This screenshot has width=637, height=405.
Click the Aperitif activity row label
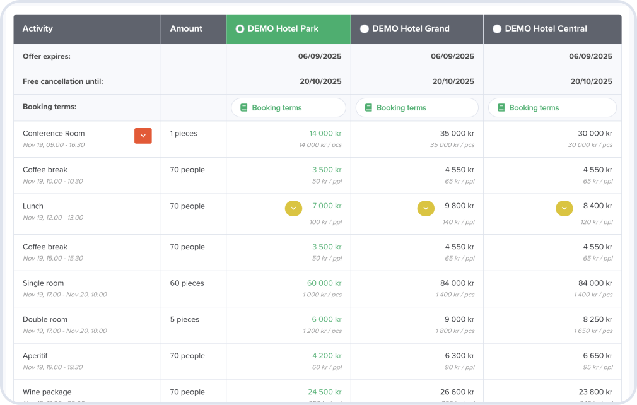[35, 356]
